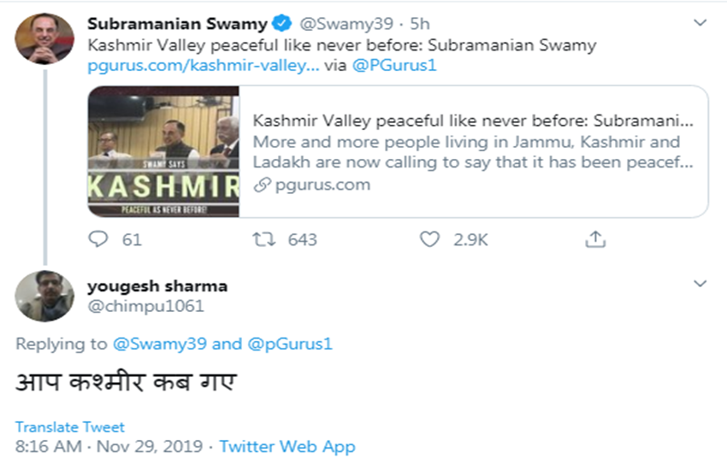Click the Kashmir article preview thumbnail
This screenshot has height=470, width=727.
tap(163, 151)
